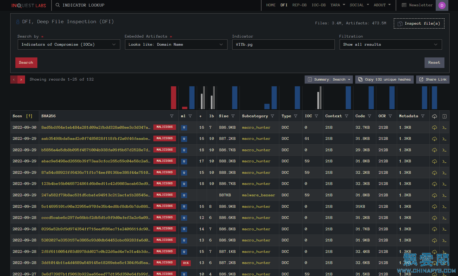
Task: Click the 31KB code size cell
Action: (x=360, y=207)
